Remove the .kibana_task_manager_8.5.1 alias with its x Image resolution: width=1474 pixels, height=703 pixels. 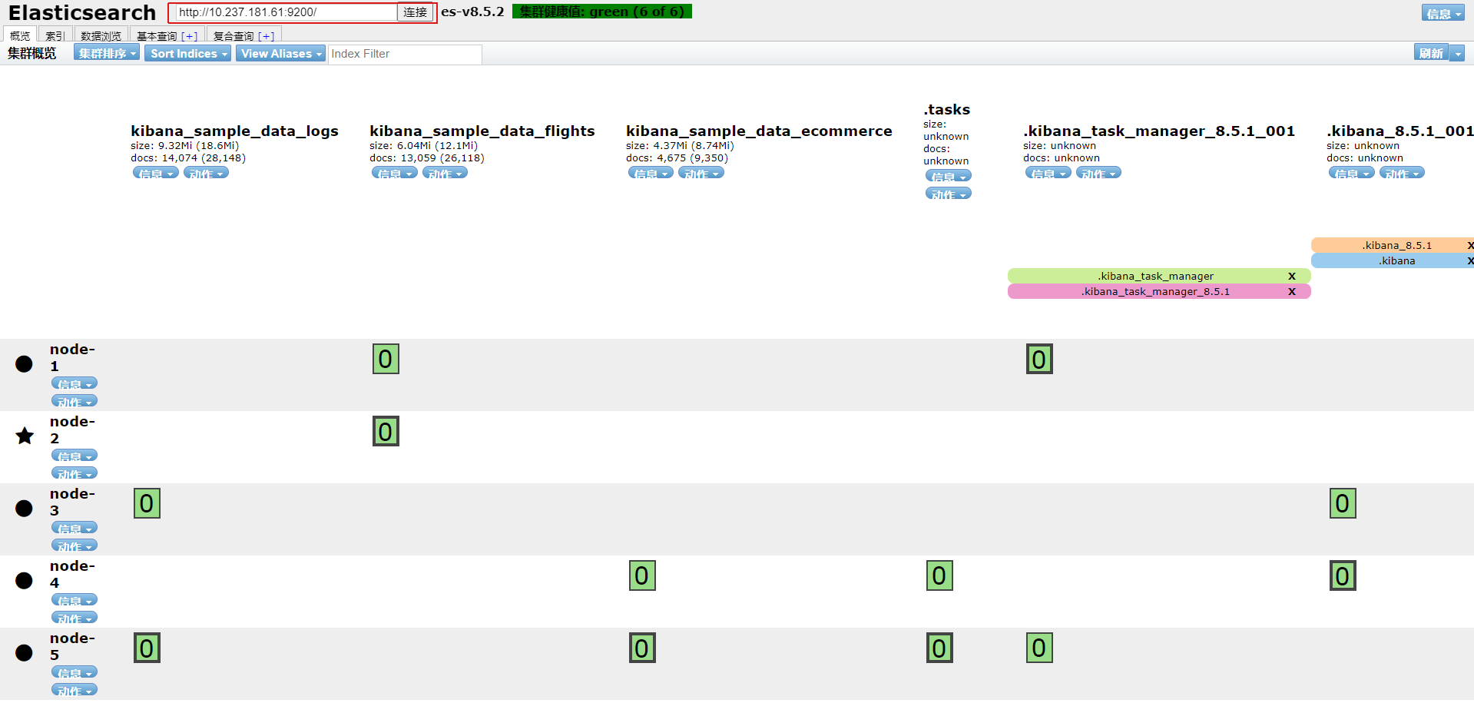click(1292, 291)
